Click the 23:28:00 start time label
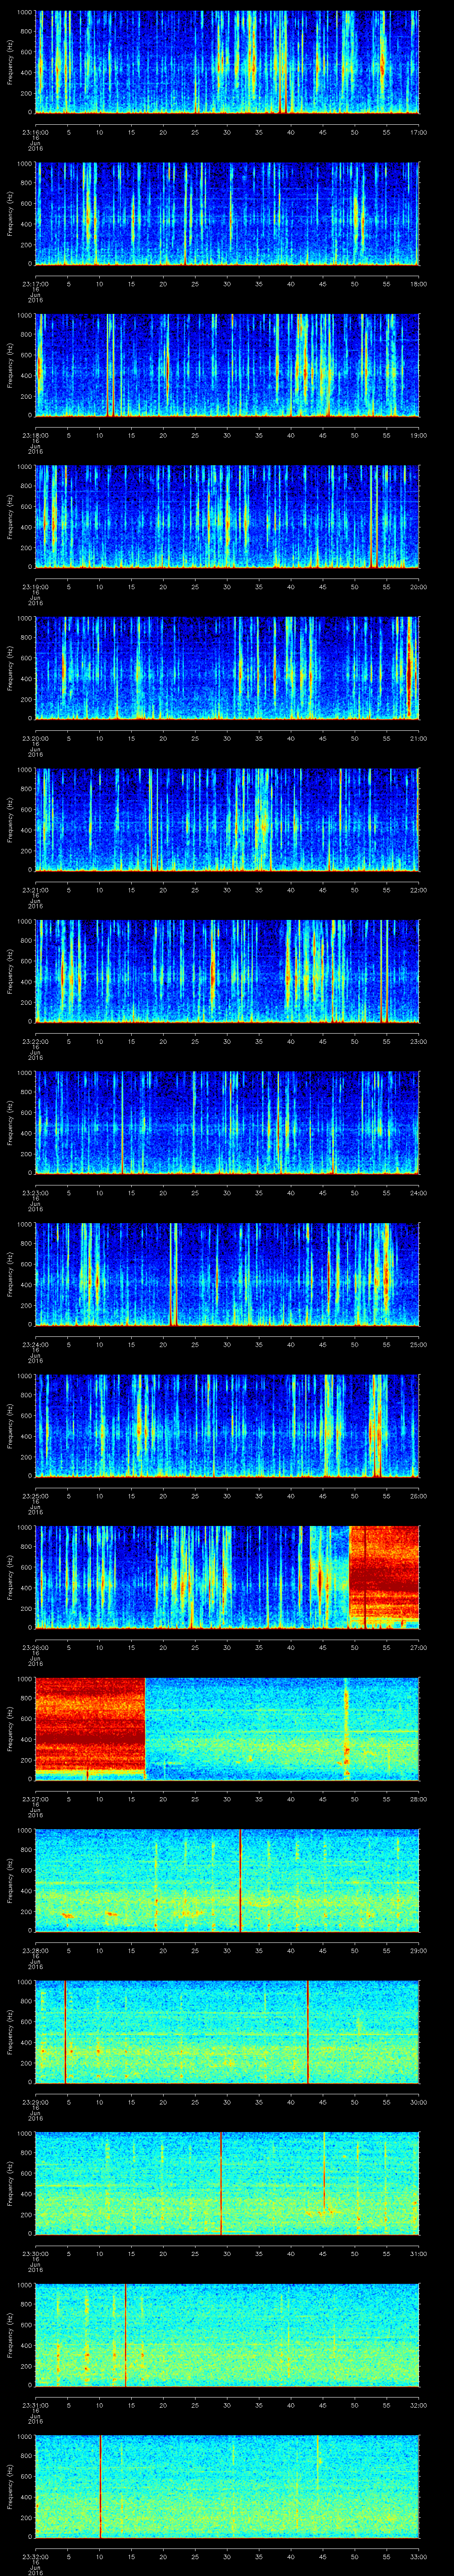The height and width of the screenshot is (2576, 454). click(35, 1950)
